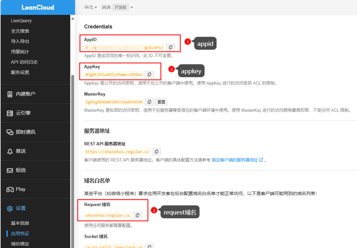Expand the 华北 region dropdown
The image size is (357, 248).
click(91, 7)
